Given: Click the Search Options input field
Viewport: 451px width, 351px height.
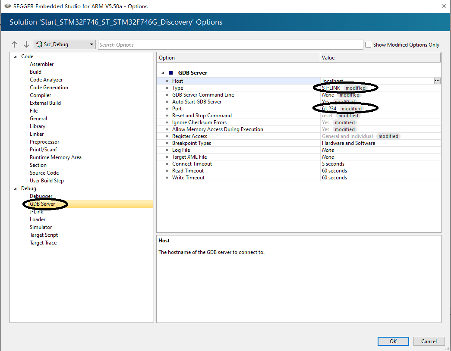Looking at the screenshot, I should tap(230, 44).
